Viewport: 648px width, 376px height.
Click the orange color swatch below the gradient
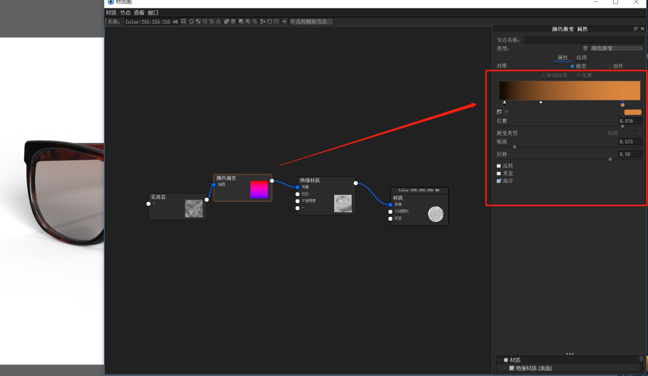[633, 112]
